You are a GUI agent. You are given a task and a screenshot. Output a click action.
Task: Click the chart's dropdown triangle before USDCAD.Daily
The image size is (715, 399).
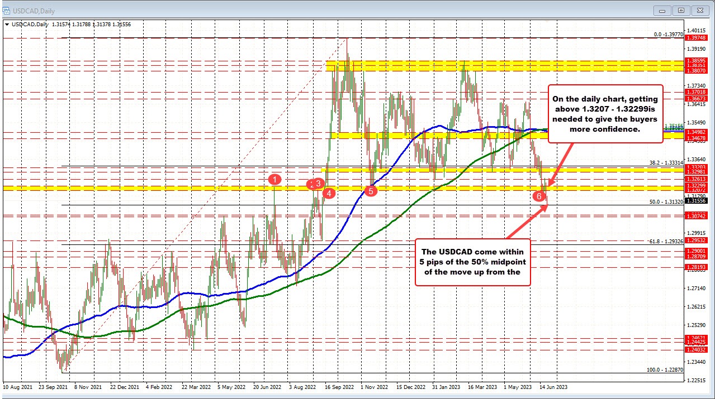(x=7, y=24)
